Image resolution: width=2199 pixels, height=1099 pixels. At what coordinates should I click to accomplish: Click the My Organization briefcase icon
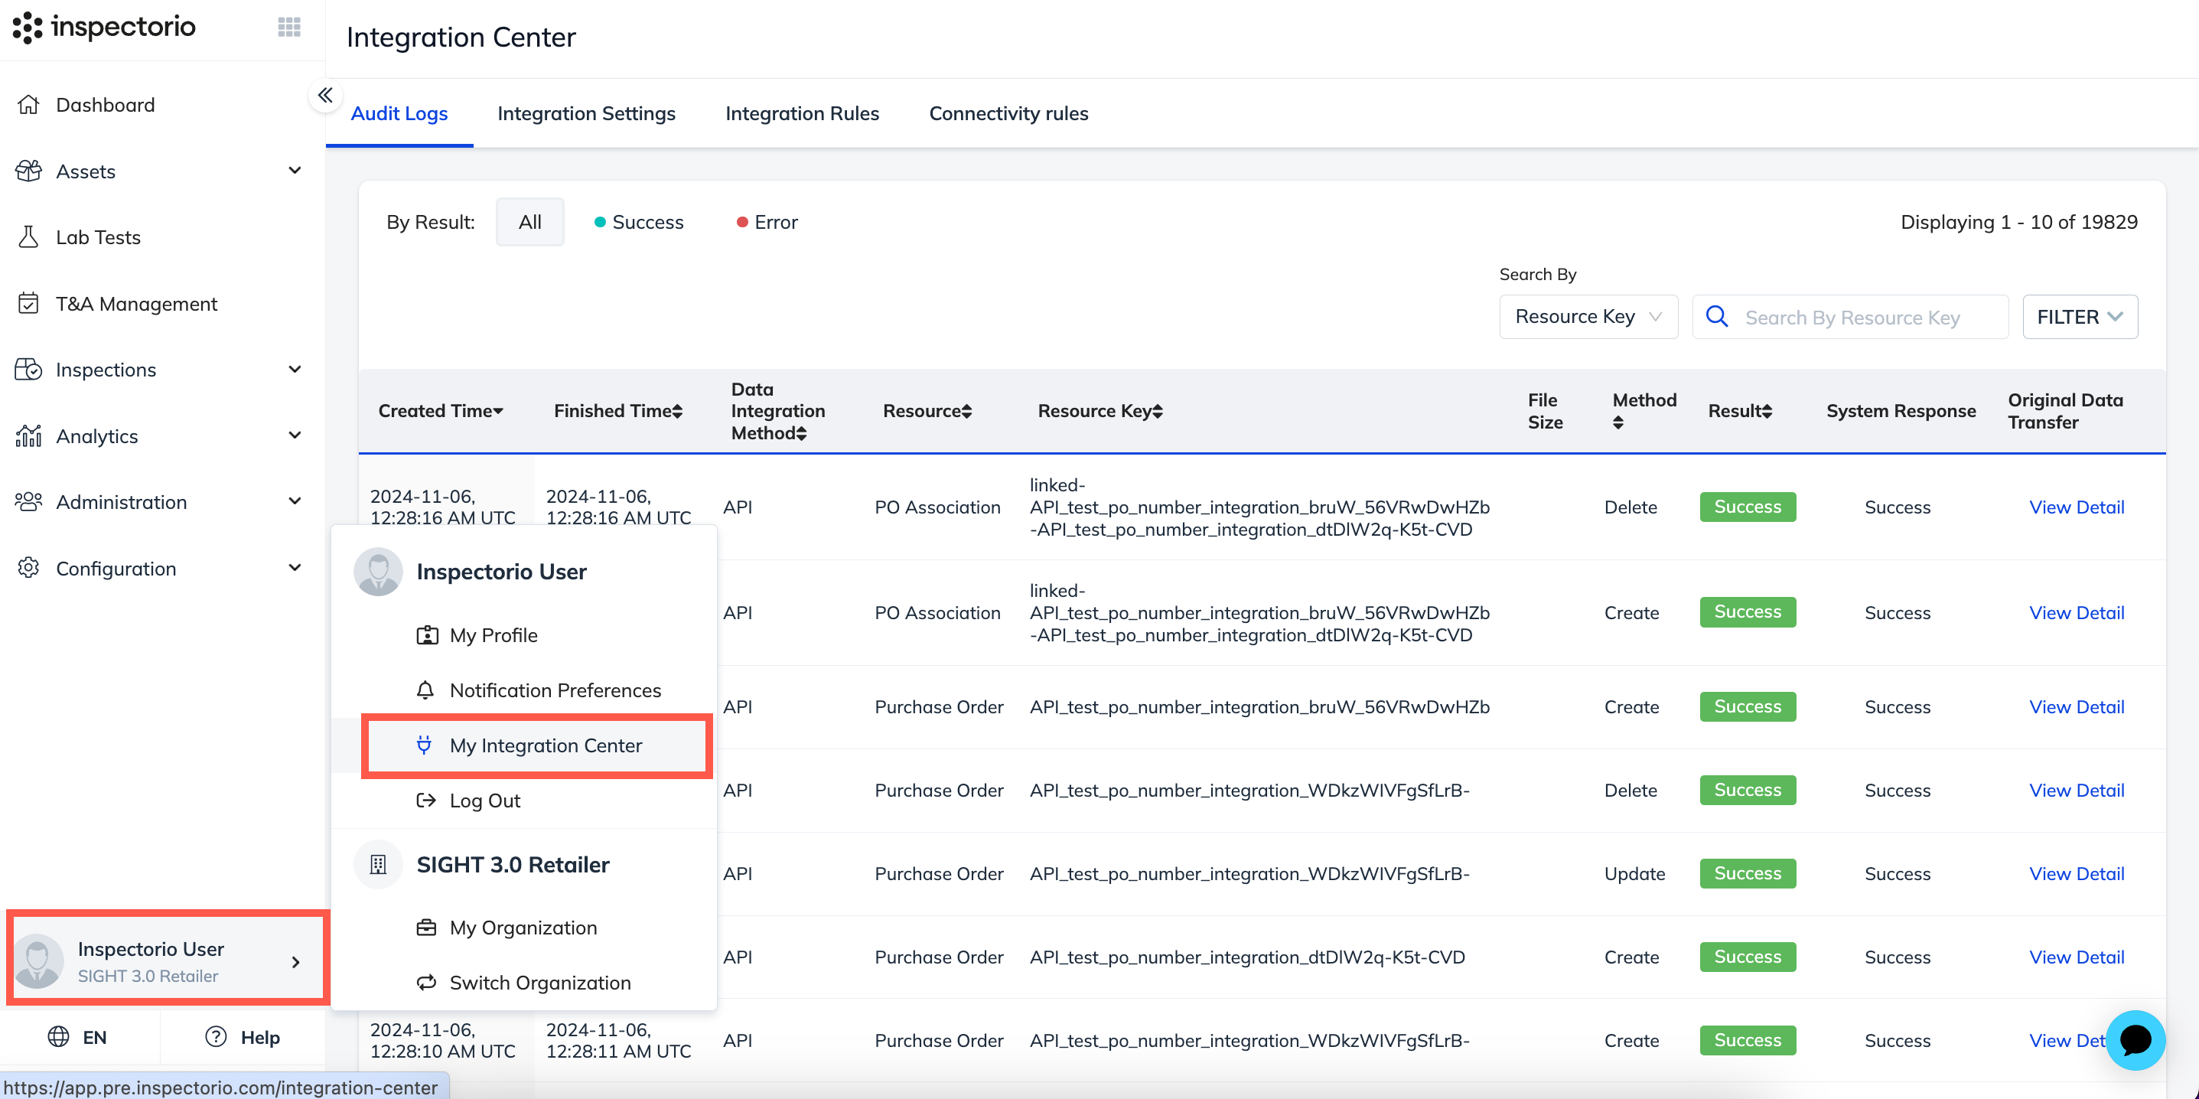pos(426,928)
